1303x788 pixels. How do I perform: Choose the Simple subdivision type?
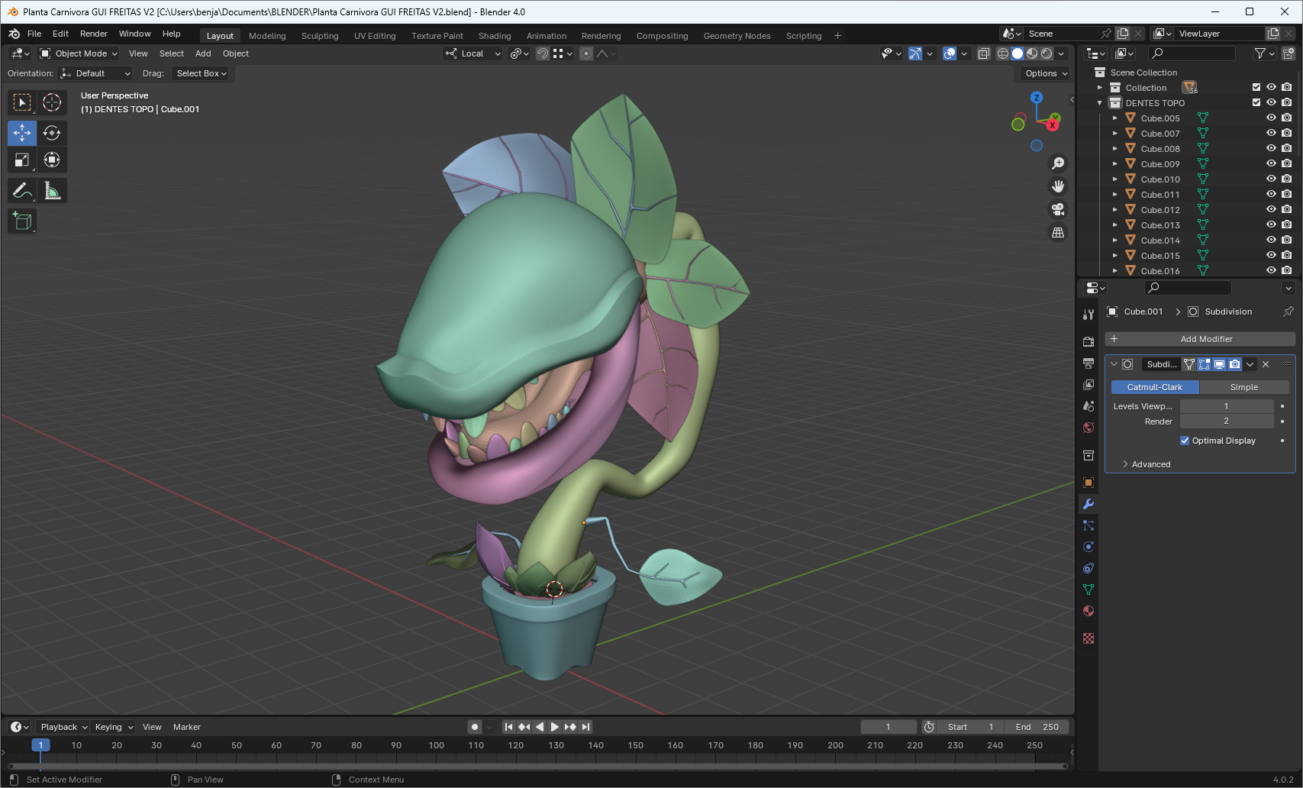[1243, 387]
